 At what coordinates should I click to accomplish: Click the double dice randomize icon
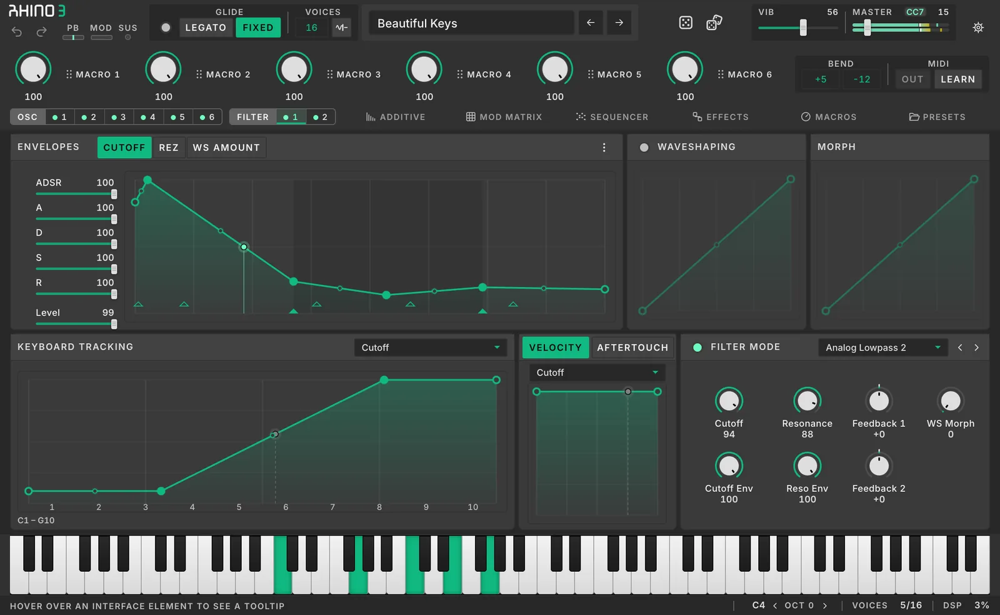[714, 23]
